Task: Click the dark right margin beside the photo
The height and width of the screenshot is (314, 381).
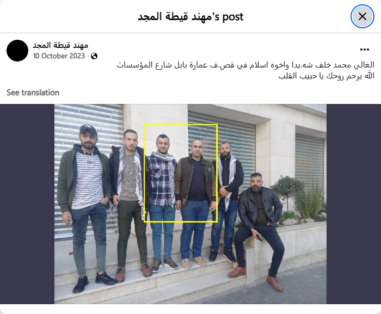Action: tap(354, 204)
